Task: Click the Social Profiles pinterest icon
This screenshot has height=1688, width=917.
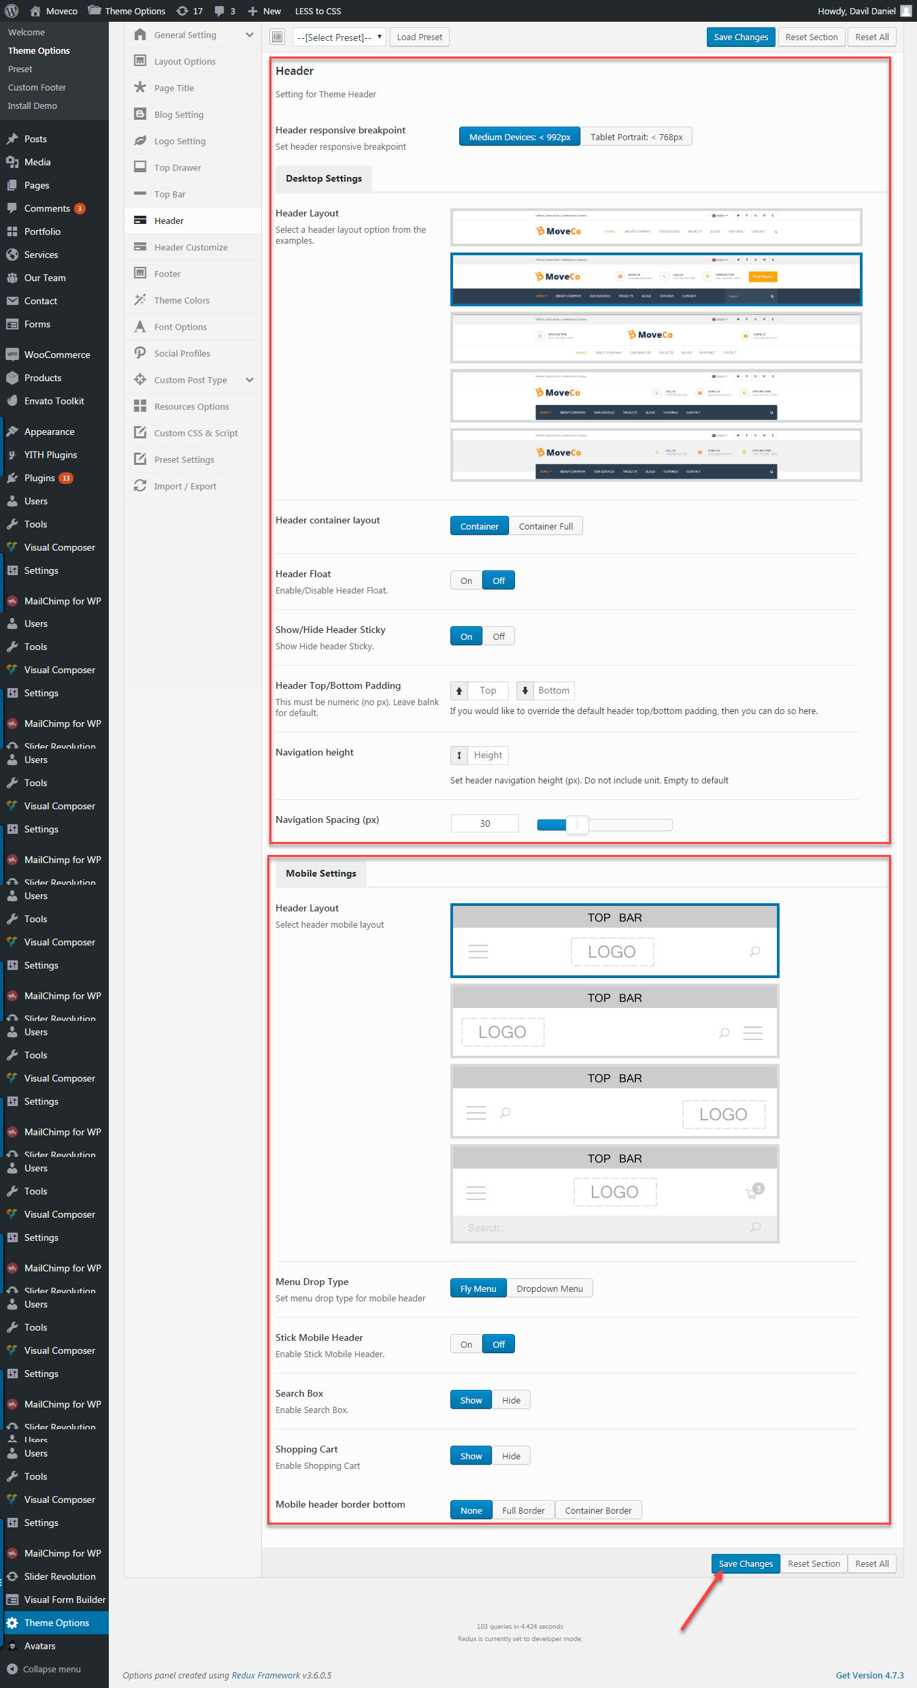Action: coord(140,353)
